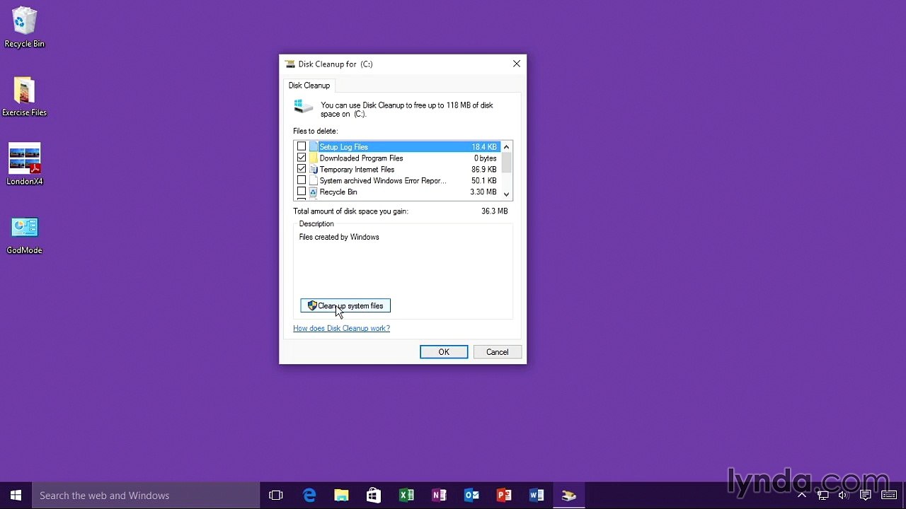
Task: Click the Files created by Windows description
Action: pos(339,238)
